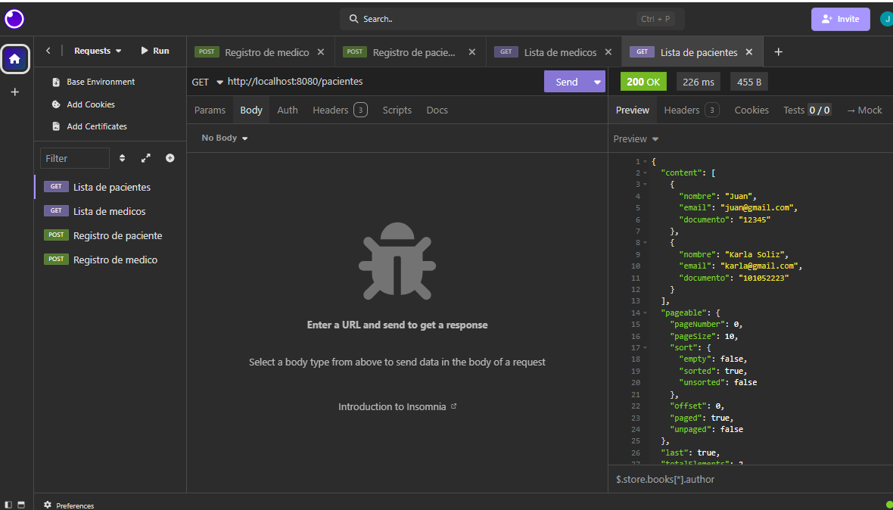Click Add Cookies
This screenshot has height=510, width=893.
[x=82, y=104]
